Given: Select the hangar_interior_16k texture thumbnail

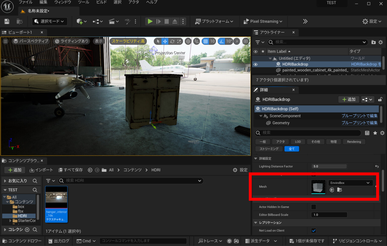Looking at the screenshot, I should [x=56, y=197].
